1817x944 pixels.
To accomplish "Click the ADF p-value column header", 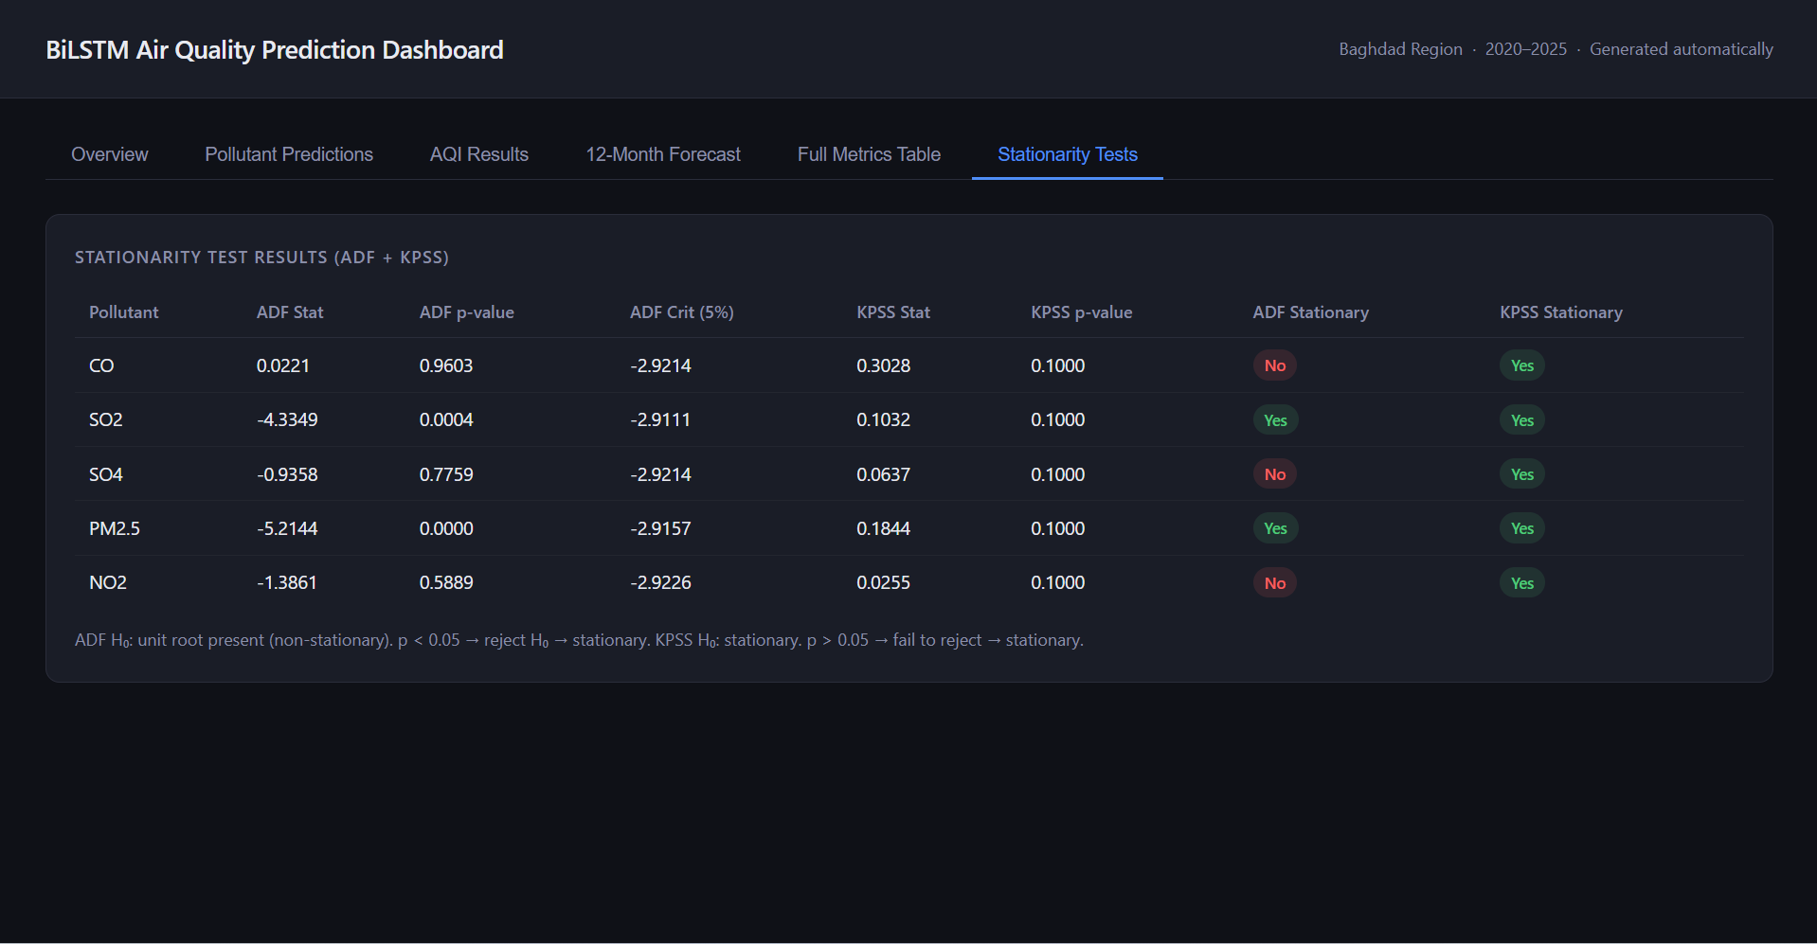I will [x=467, y=312].
